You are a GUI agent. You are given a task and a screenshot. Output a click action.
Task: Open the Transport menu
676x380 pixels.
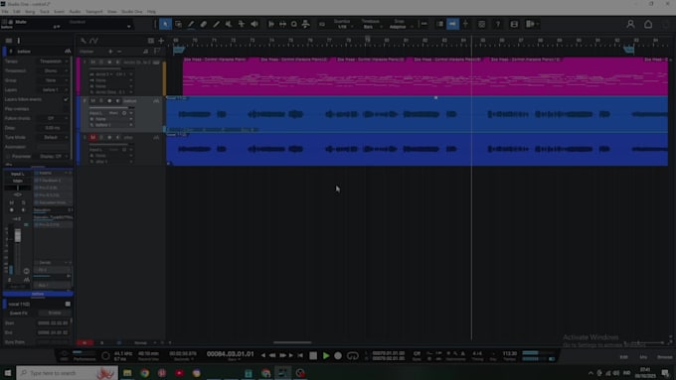coord(93,12)
